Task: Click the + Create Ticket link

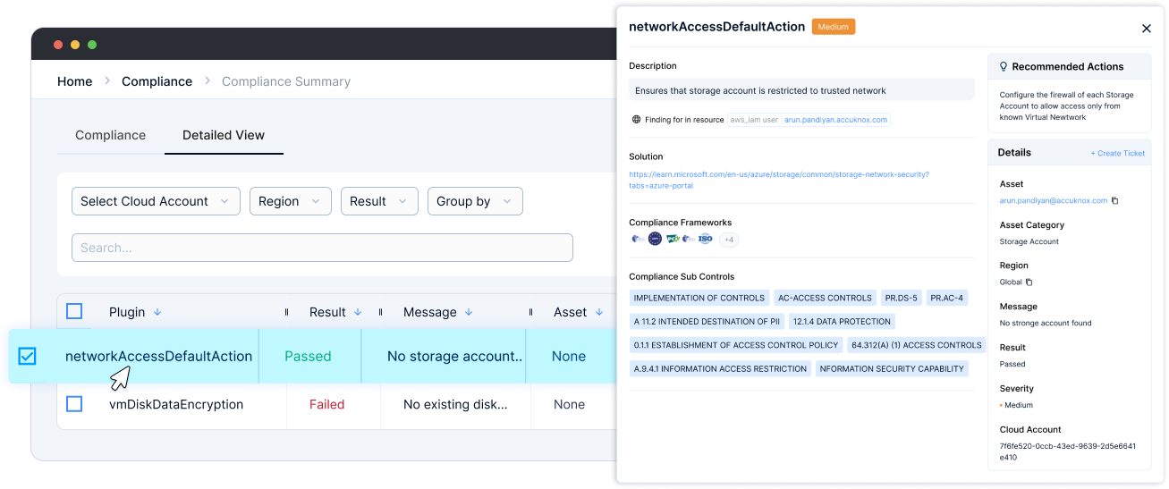Action: [1117, 153]
